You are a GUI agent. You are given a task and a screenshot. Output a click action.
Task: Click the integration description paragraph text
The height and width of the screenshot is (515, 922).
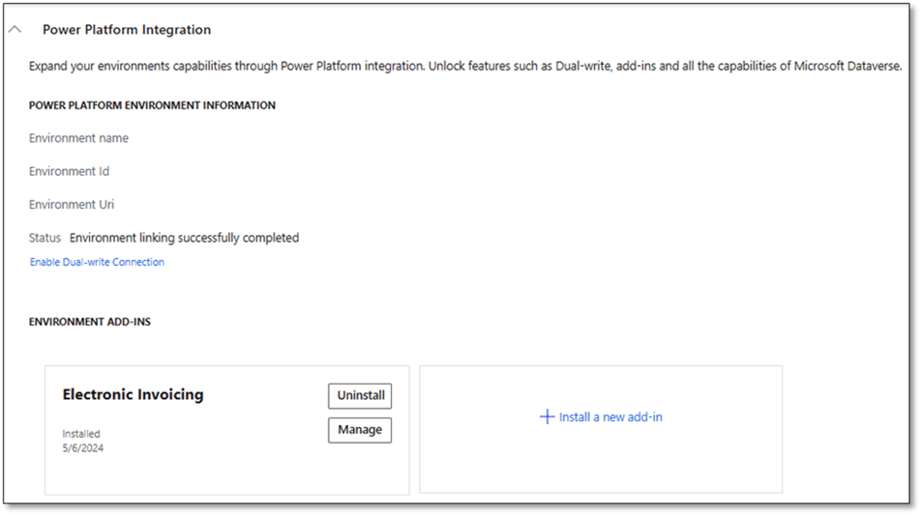tap(464, 68)
